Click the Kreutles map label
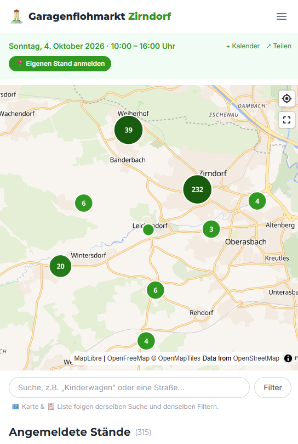The height and width of the screenshot is (444, 298). 277,258
